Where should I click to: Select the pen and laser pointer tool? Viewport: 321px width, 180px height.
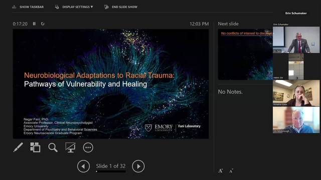18,147
